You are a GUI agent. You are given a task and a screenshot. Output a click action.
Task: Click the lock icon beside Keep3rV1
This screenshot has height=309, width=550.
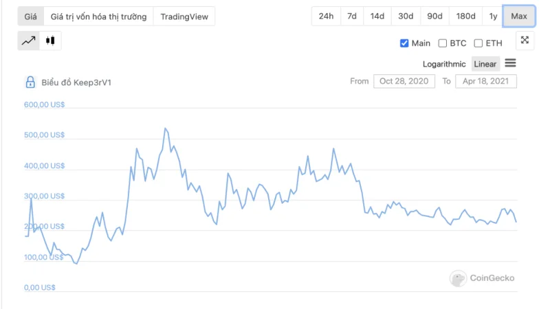(30, 82)
